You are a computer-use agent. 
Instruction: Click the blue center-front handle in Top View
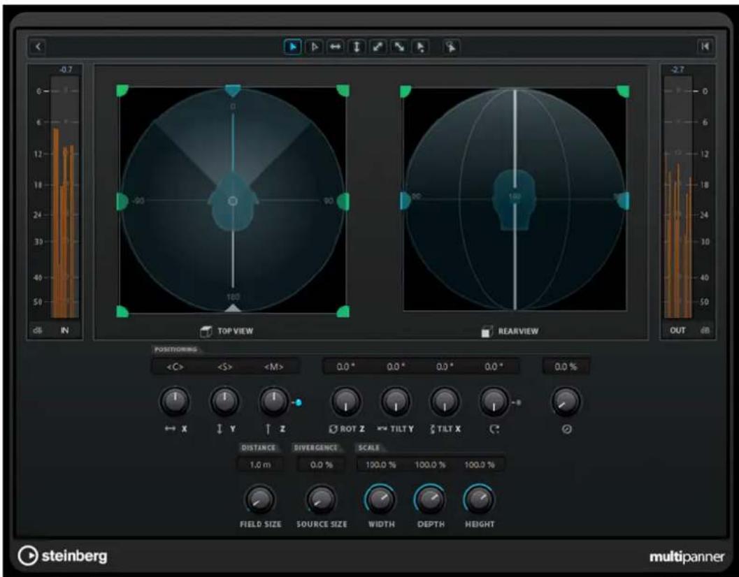tap(233, 90)
